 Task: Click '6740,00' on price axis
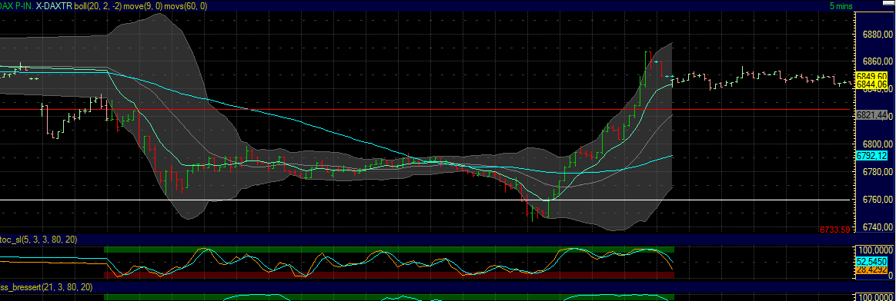pyautogui.click(x=877, y=227)
